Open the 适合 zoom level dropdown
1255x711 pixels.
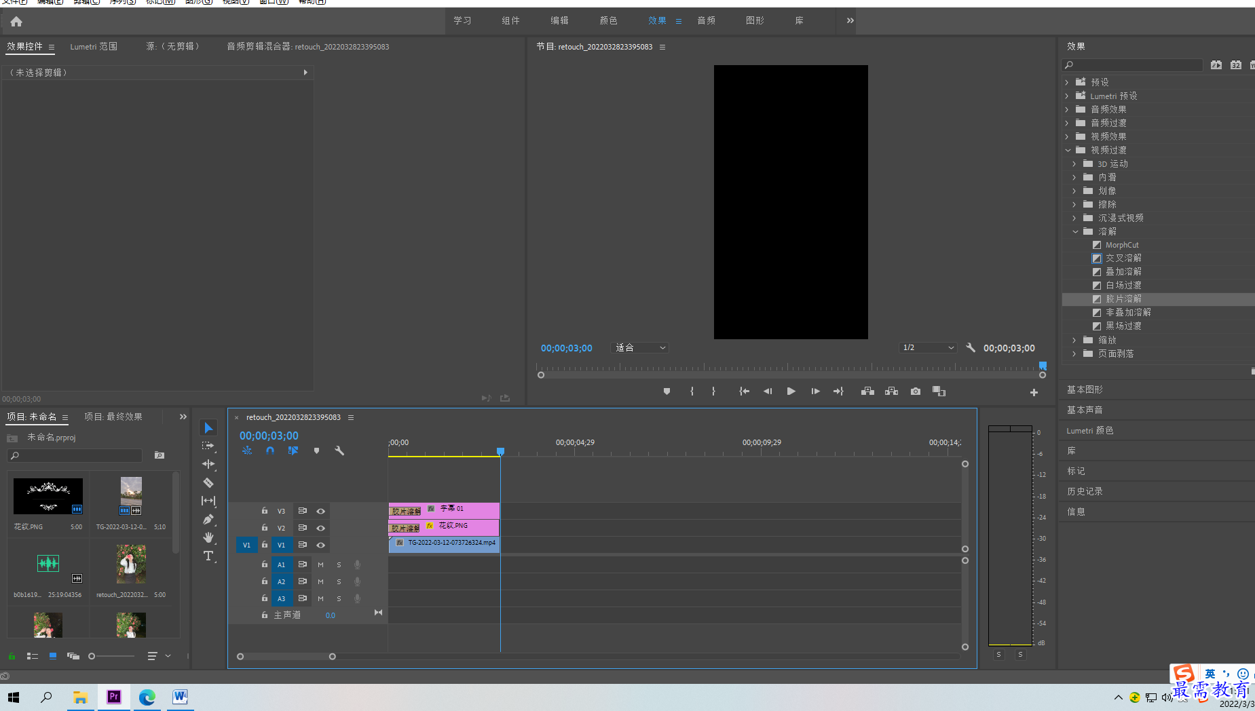pyautogui.click(x=639, y=347)
